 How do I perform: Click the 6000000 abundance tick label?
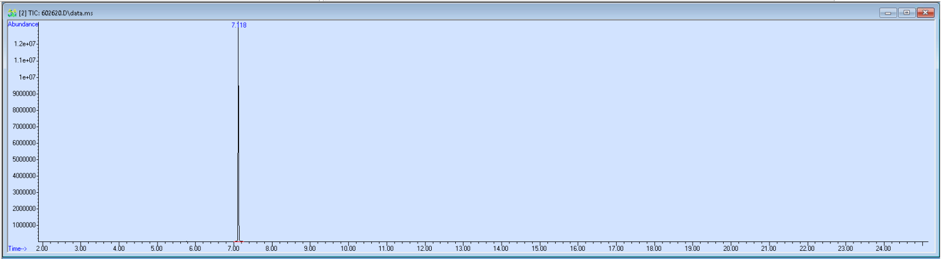(x=25, y=143)
